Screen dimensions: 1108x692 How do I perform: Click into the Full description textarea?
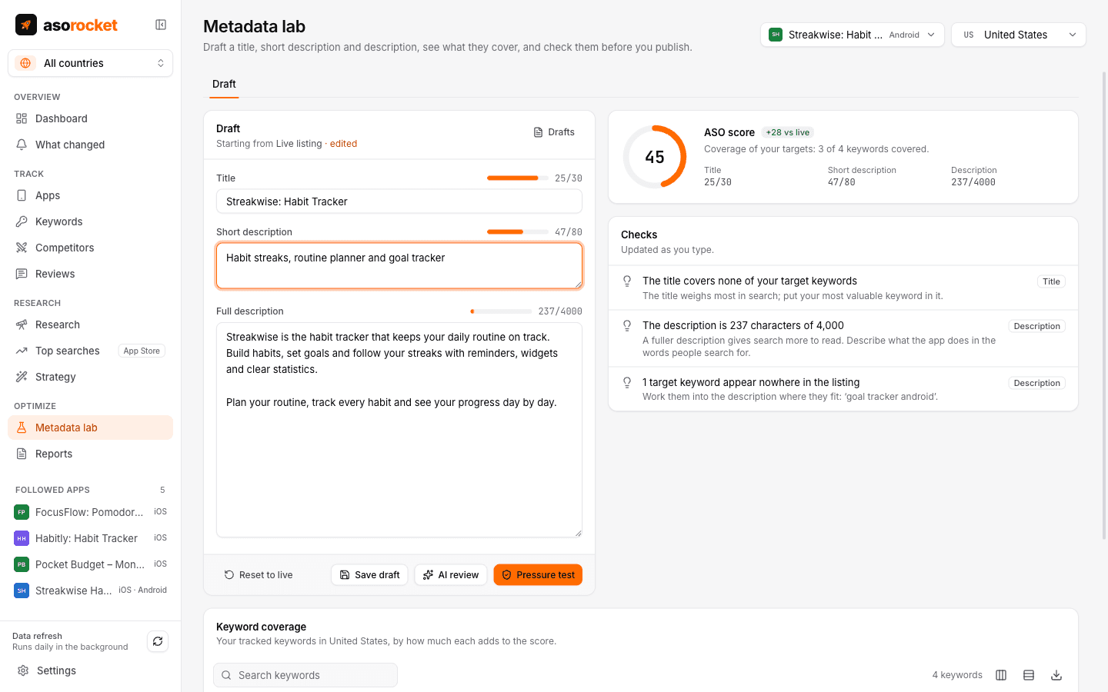tap(399, 430)
